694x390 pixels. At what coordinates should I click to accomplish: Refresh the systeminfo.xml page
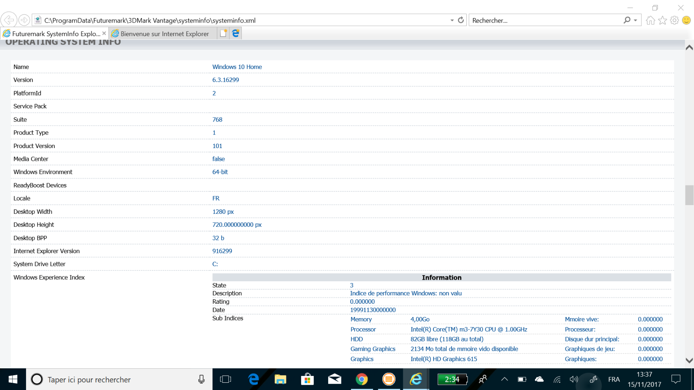tap(461, 20)
